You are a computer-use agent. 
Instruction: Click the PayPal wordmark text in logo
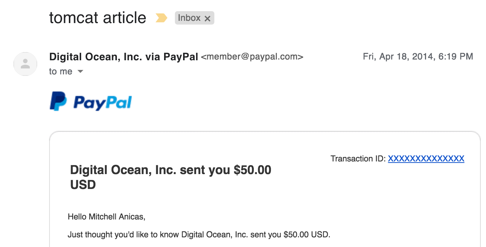coord(102,102)
